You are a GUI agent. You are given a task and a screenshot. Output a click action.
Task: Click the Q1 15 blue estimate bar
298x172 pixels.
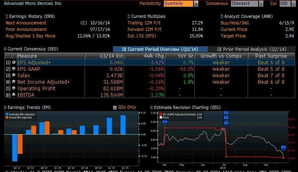point(109,126)
